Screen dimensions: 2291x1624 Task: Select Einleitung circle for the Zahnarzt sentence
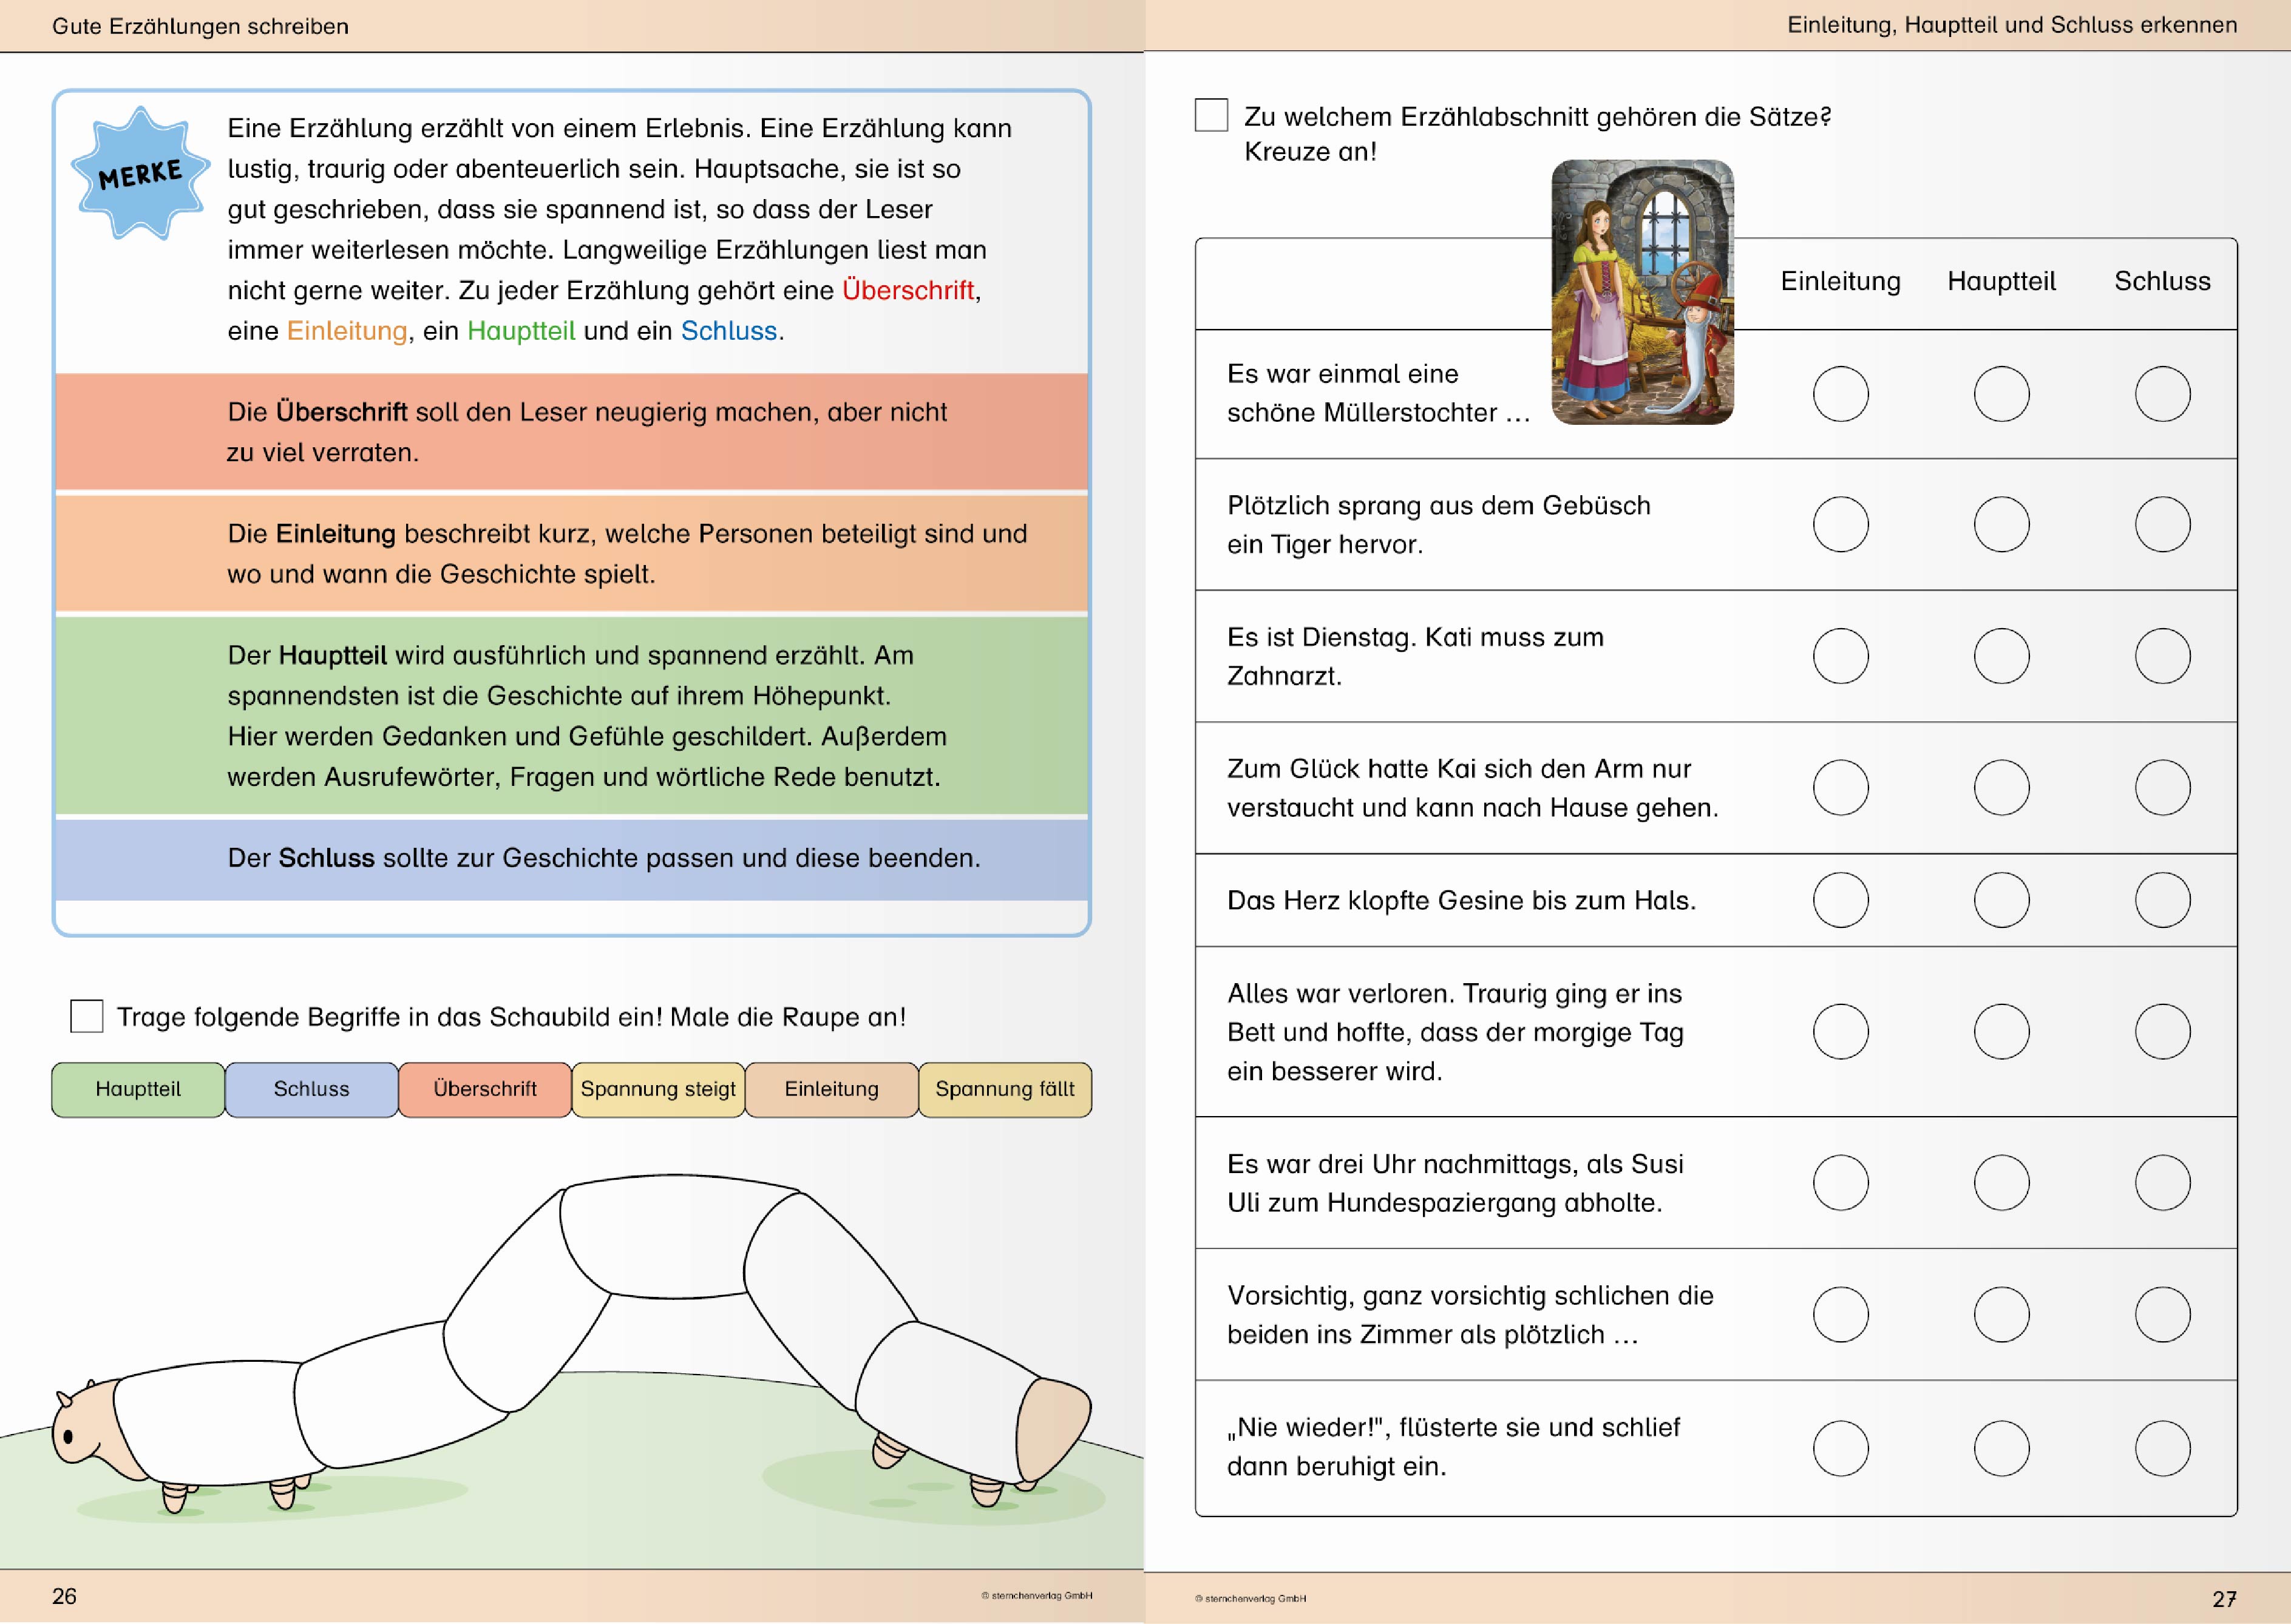pos(1840,656)
